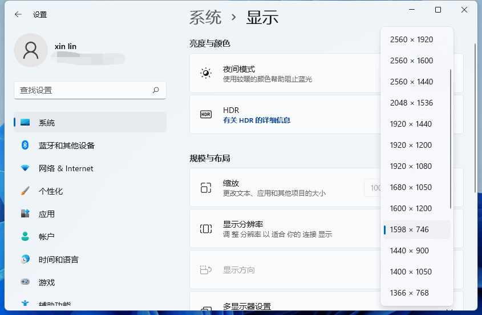Click the 游戏 gamepad icon

(25, 281)
